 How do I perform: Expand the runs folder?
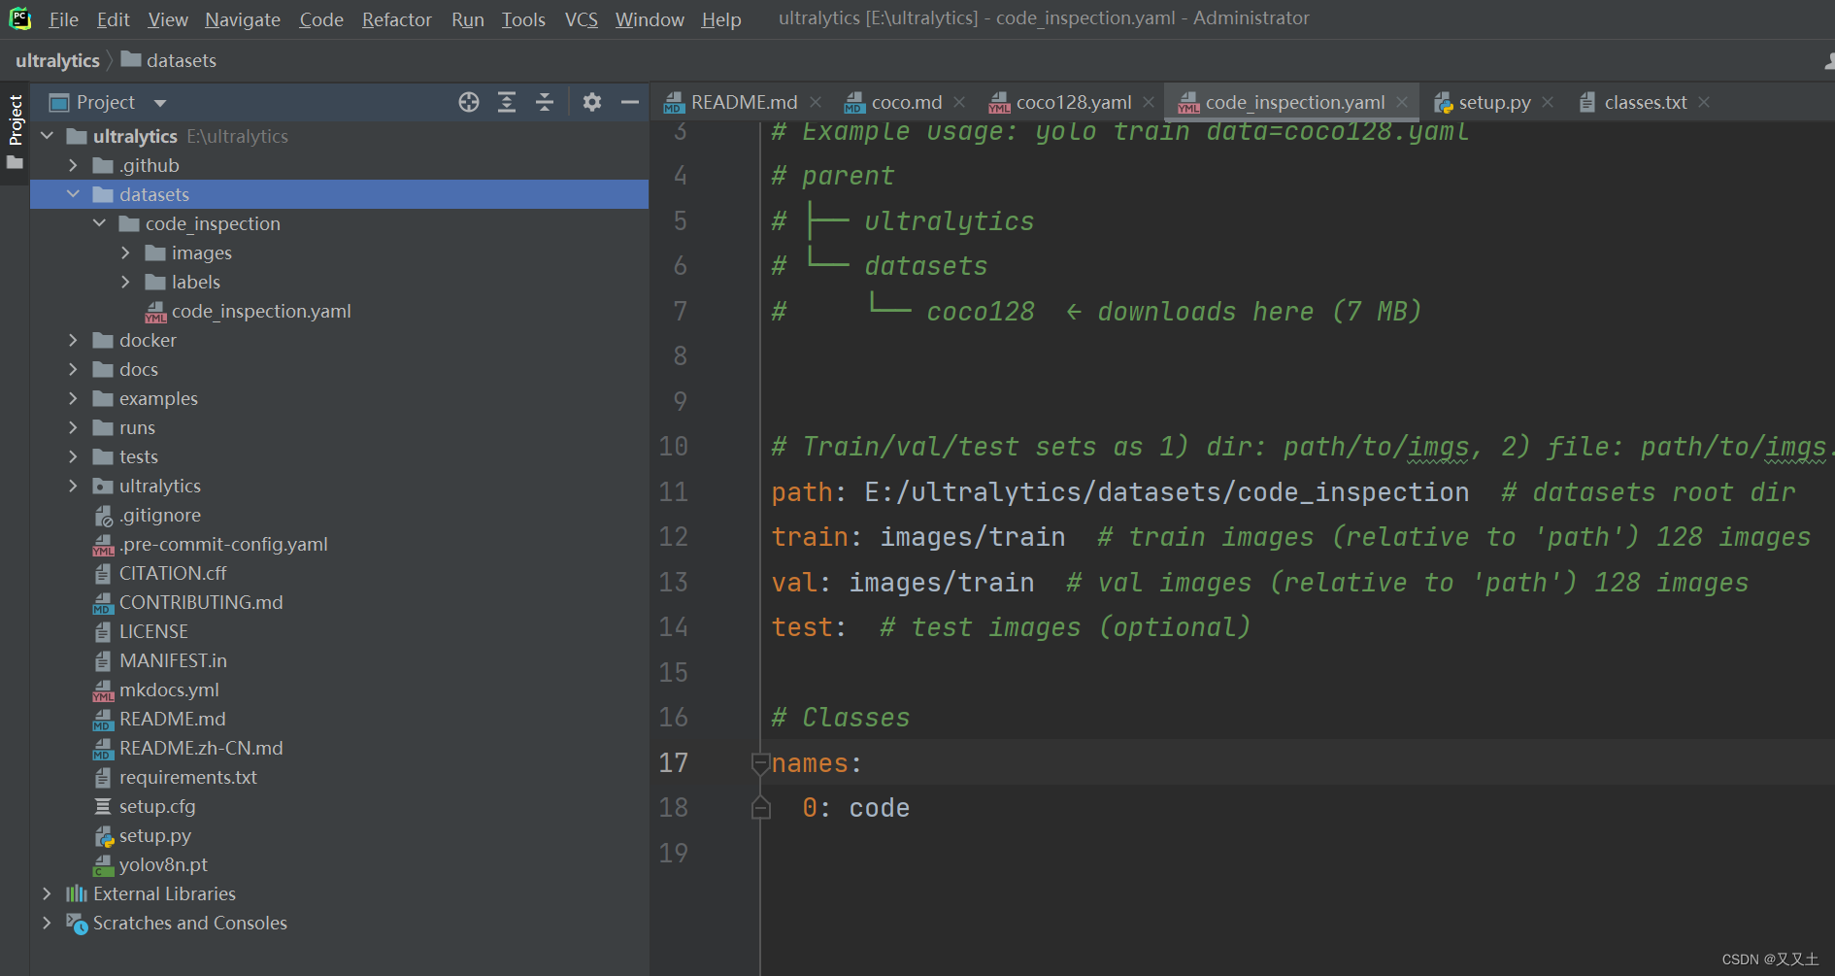pyautogui.click(x=73, y=427)
